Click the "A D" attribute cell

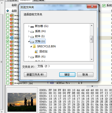[x=80, y=83]
